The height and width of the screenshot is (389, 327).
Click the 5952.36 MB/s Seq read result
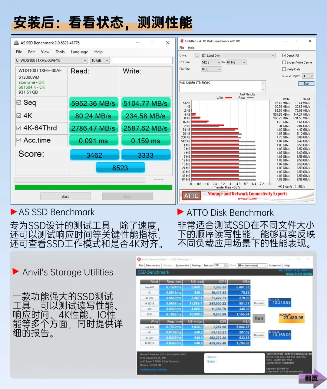(93, 104)
